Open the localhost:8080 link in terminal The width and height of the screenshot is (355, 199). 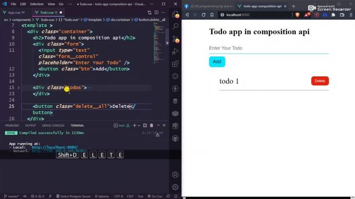pyautogui.click(x=55, y=147)
